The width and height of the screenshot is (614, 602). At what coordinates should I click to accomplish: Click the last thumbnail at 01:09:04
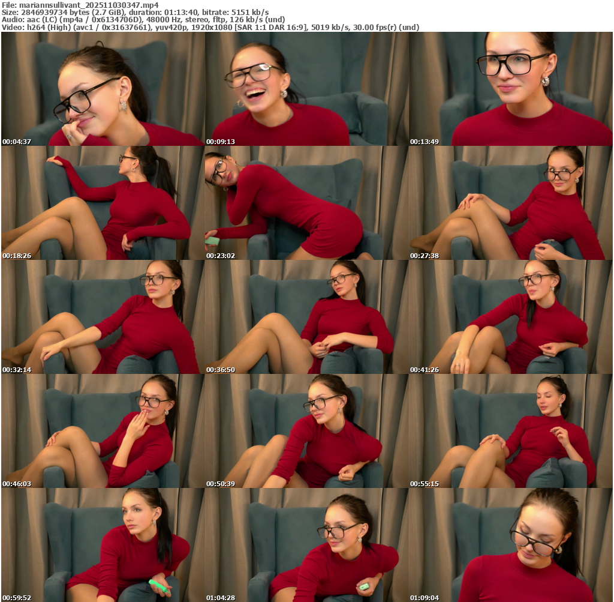pos(511,545)
